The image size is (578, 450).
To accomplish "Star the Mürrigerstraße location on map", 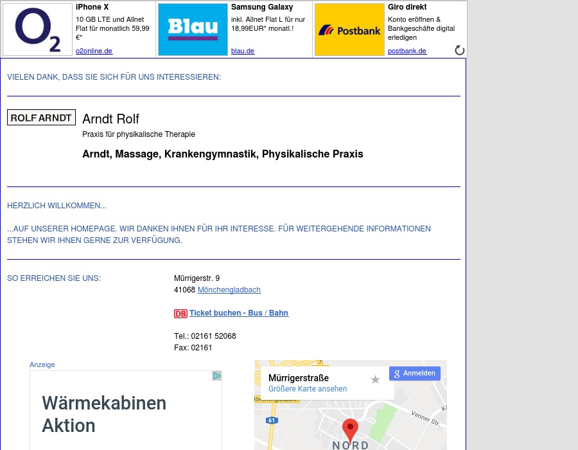I will (375, 380).
